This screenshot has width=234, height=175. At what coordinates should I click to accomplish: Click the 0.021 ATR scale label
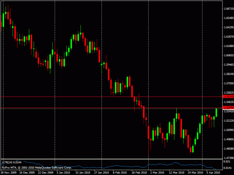pyautogui.click(x=227, y=162)
